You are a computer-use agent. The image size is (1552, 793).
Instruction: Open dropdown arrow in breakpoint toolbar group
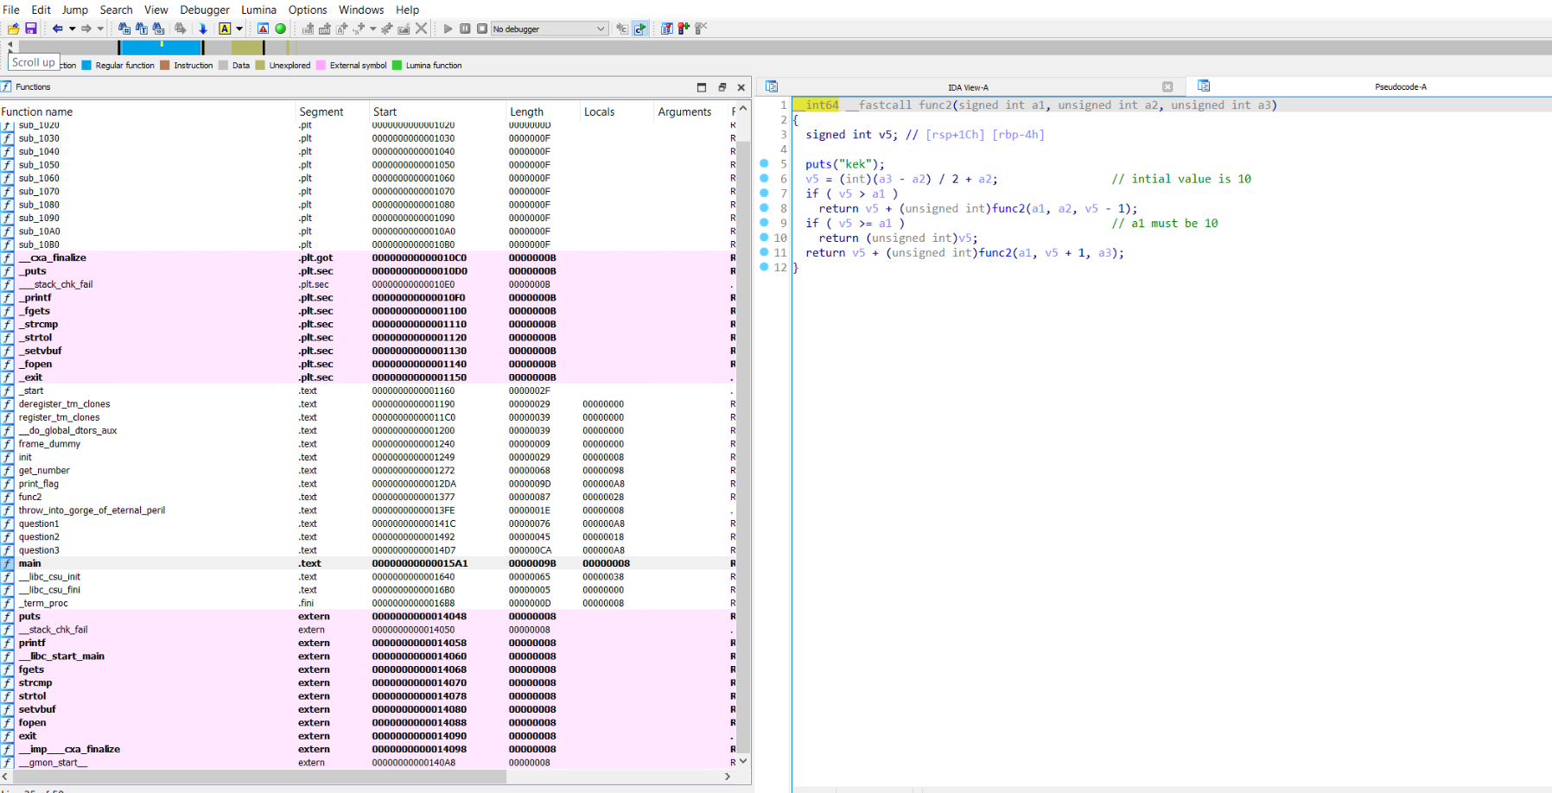[372, 29]
